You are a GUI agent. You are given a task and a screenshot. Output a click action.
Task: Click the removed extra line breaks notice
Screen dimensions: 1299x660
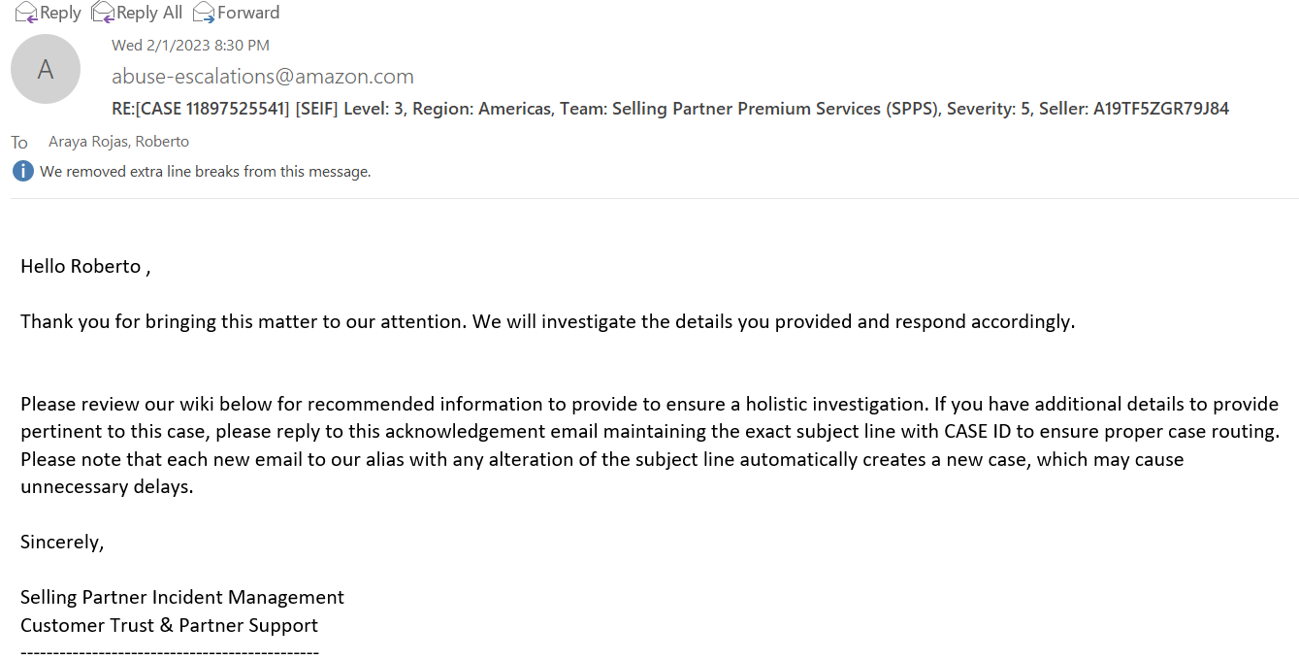(205, 172)
